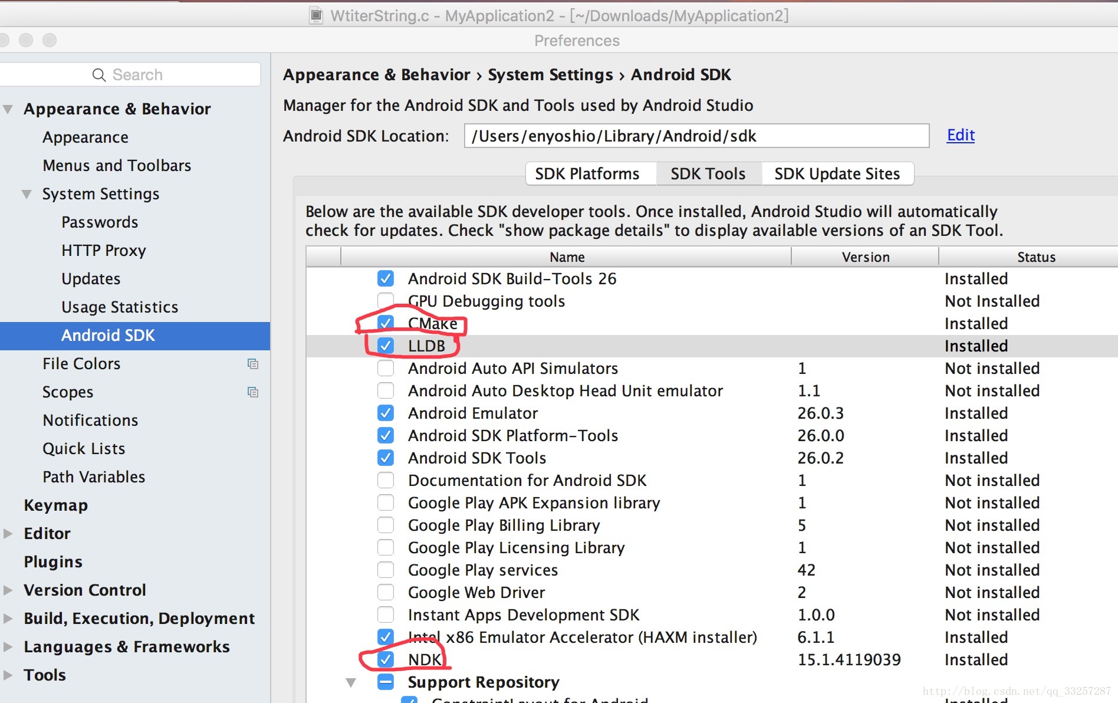1118x703 pixels.
Task: Toggle the CMake checkbox
Action: [x=386, y=323]
